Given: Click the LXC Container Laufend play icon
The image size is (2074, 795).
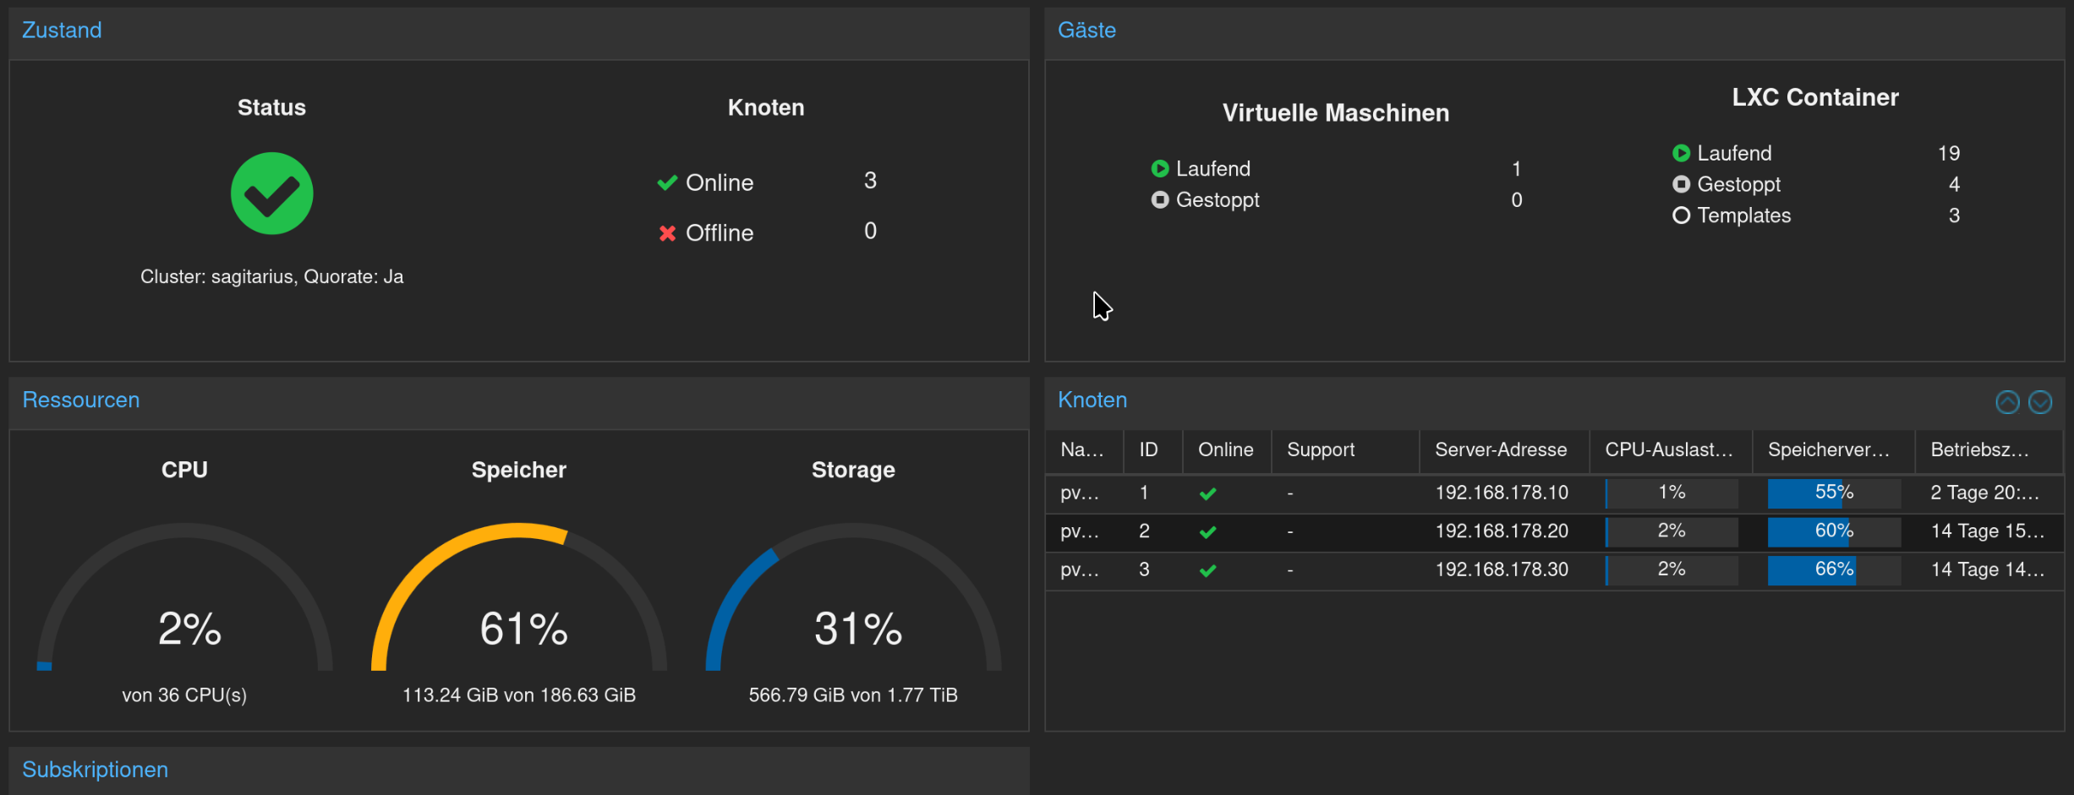Looking at the screenshot, I should (x=1681, y=153).
